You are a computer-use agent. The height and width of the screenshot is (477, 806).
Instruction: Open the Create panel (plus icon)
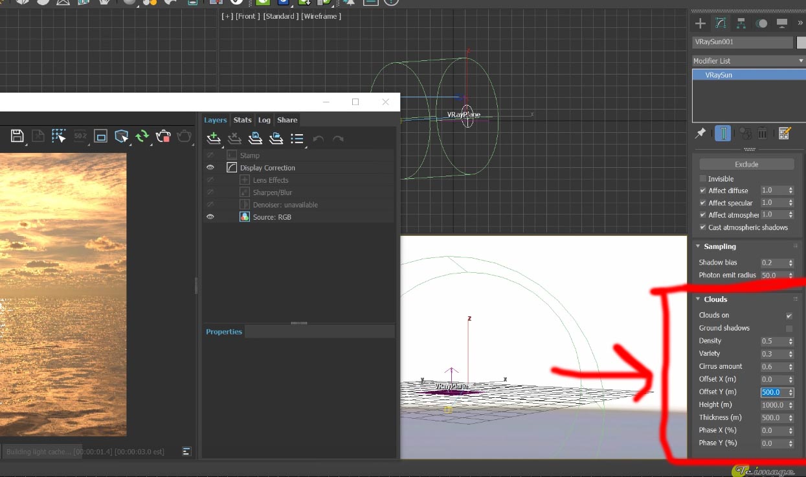[x=700, y=23]
